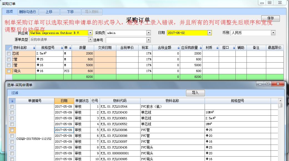Click 交货日期 column header
Screen dimensions: 289x161
pos(105,48)
